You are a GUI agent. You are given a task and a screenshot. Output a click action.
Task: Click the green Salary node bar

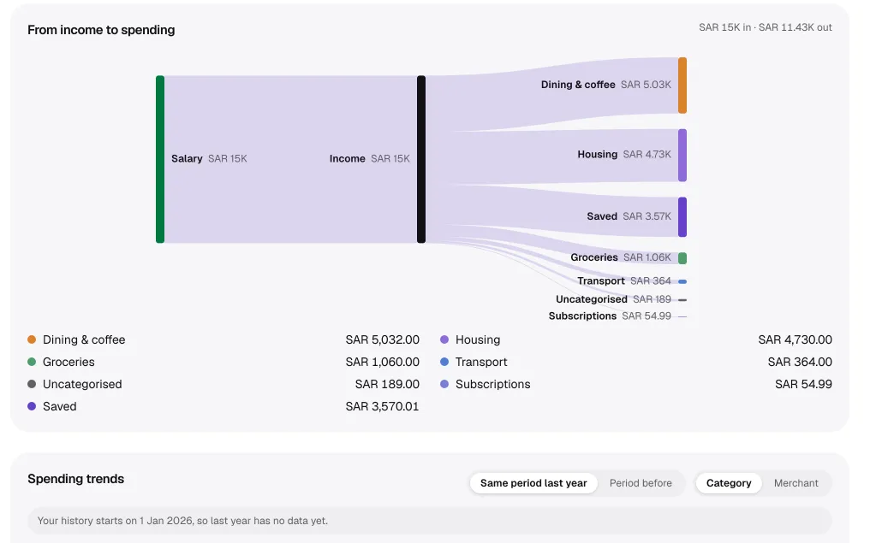160,159
